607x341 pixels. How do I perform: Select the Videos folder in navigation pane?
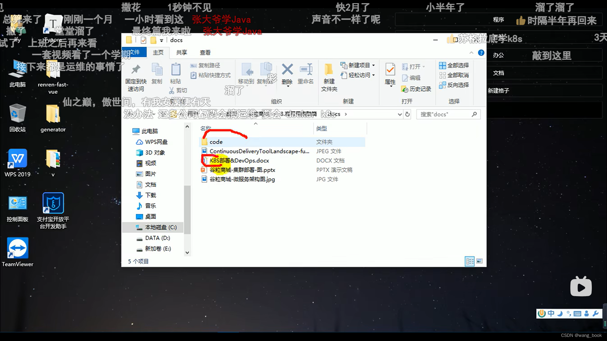coord(146,163)
